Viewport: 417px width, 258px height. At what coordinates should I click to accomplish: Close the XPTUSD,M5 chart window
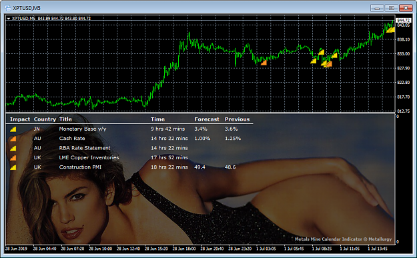406,8
